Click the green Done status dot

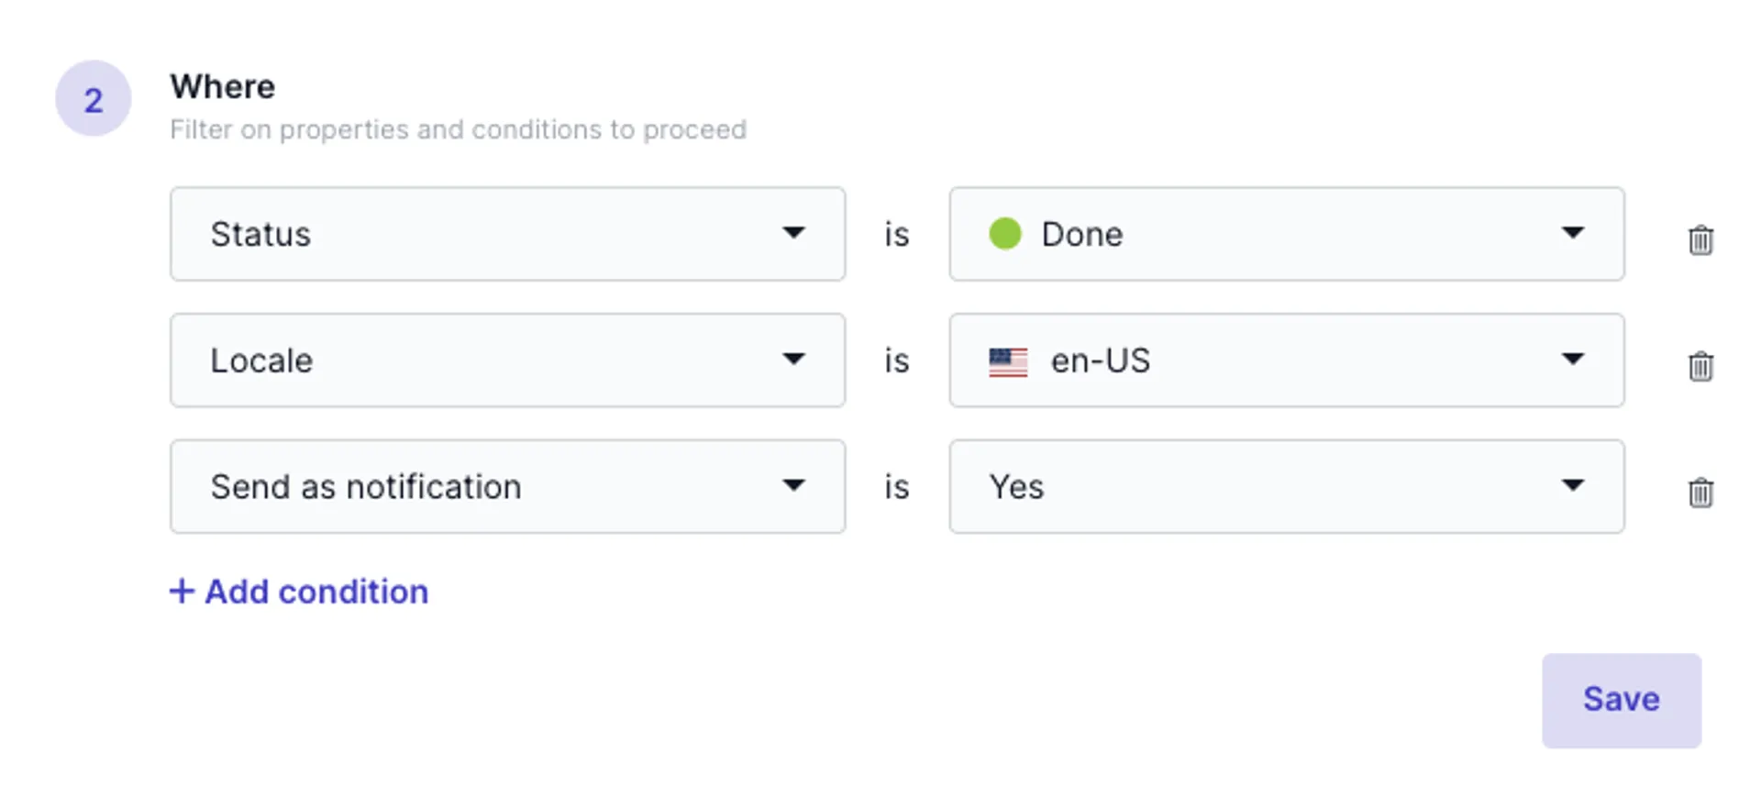[x=1005, y=234]
